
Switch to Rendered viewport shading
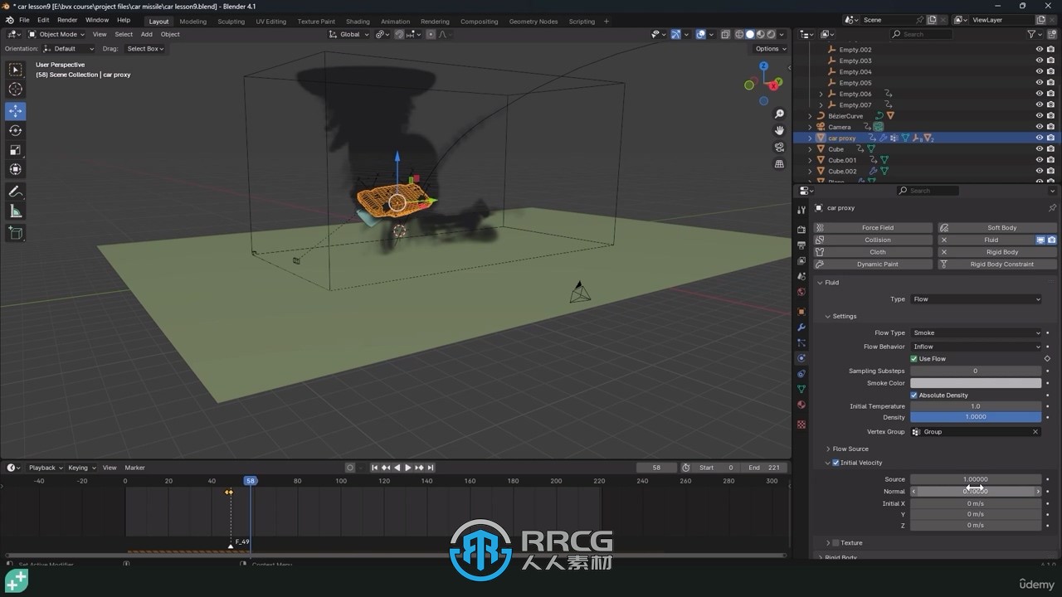pos(771,34)
